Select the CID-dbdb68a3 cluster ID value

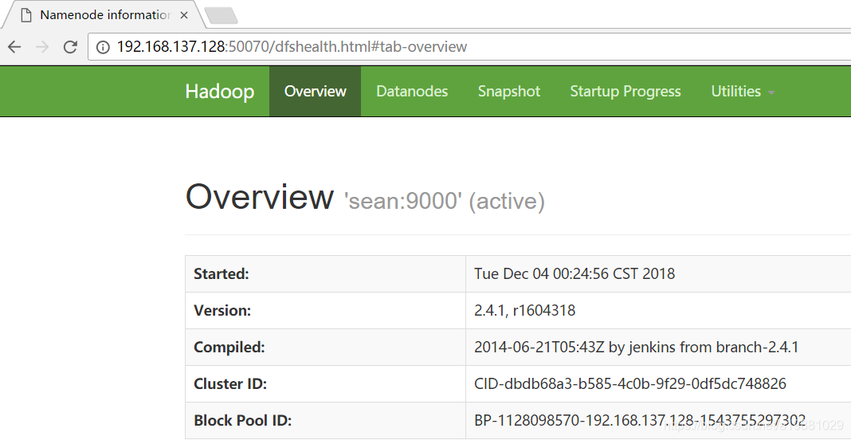[630, 384]
